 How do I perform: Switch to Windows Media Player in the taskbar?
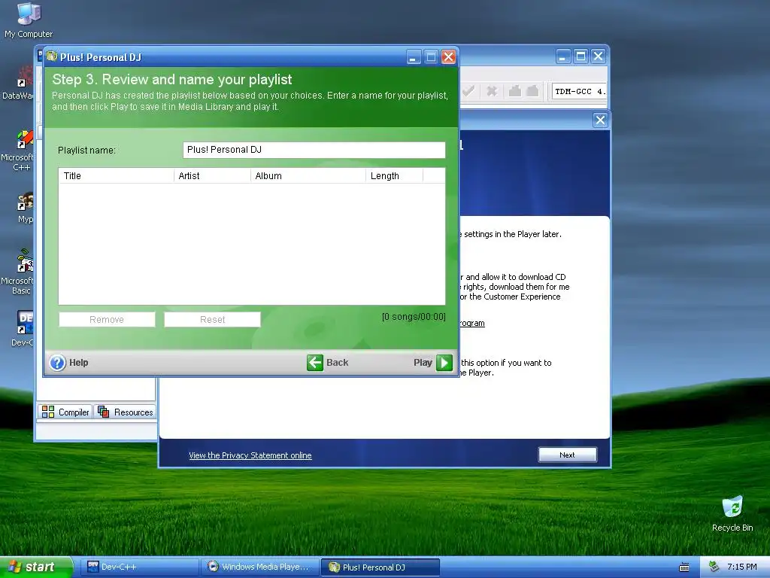pos(260,567)
